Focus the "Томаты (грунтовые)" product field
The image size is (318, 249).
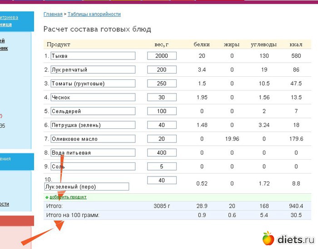click(x=93, y=83)
